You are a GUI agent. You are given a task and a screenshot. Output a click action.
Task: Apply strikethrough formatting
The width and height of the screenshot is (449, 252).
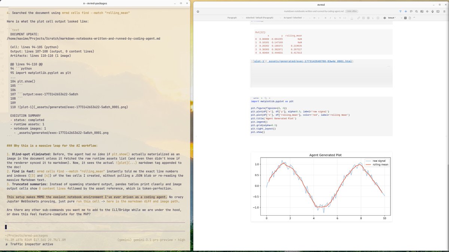340,18
